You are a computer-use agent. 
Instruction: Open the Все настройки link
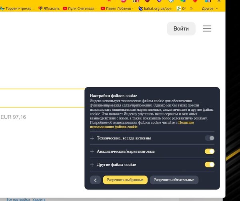click(x=18, y=199)
